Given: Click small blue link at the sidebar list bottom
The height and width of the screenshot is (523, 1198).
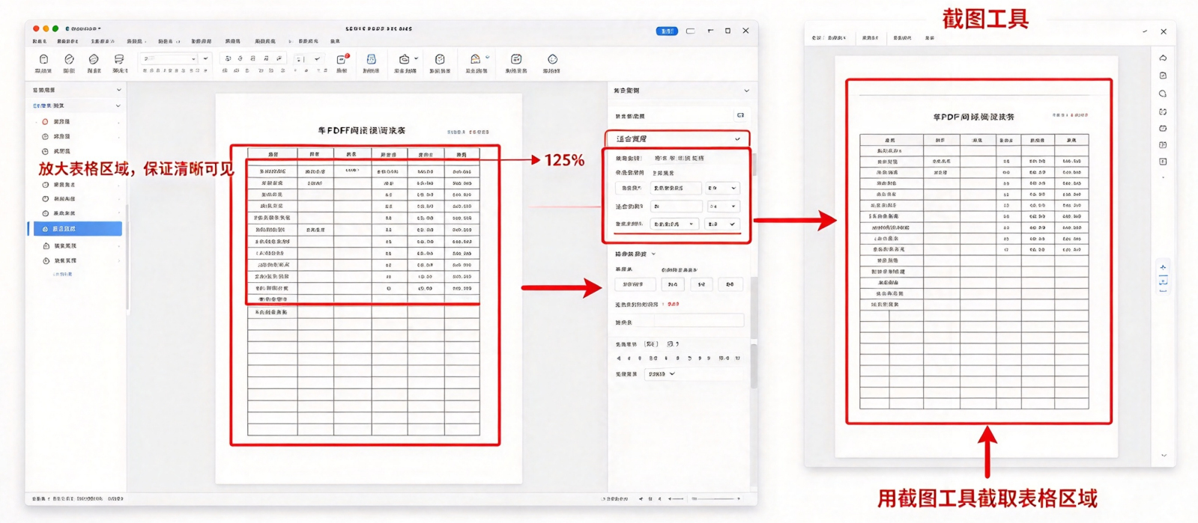Looking at the screenshot, I should click(x=62, y=274).
